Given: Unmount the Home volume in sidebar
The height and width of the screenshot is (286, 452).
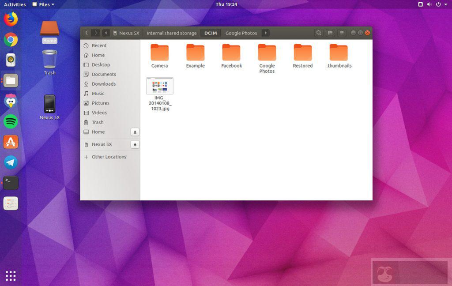Looking at the screenshot, I should click(x=135, y=132).
